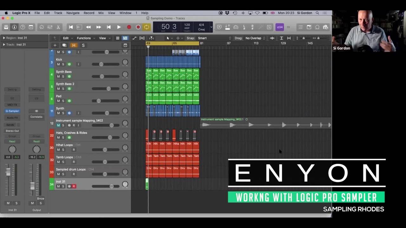Toggle the yellow Cycle mode button
Screen dimensions: 406x228
[x=147, y=27]
